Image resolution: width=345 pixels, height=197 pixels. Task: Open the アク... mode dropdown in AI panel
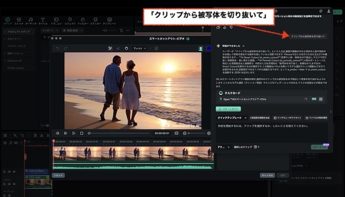click(223, 147)
